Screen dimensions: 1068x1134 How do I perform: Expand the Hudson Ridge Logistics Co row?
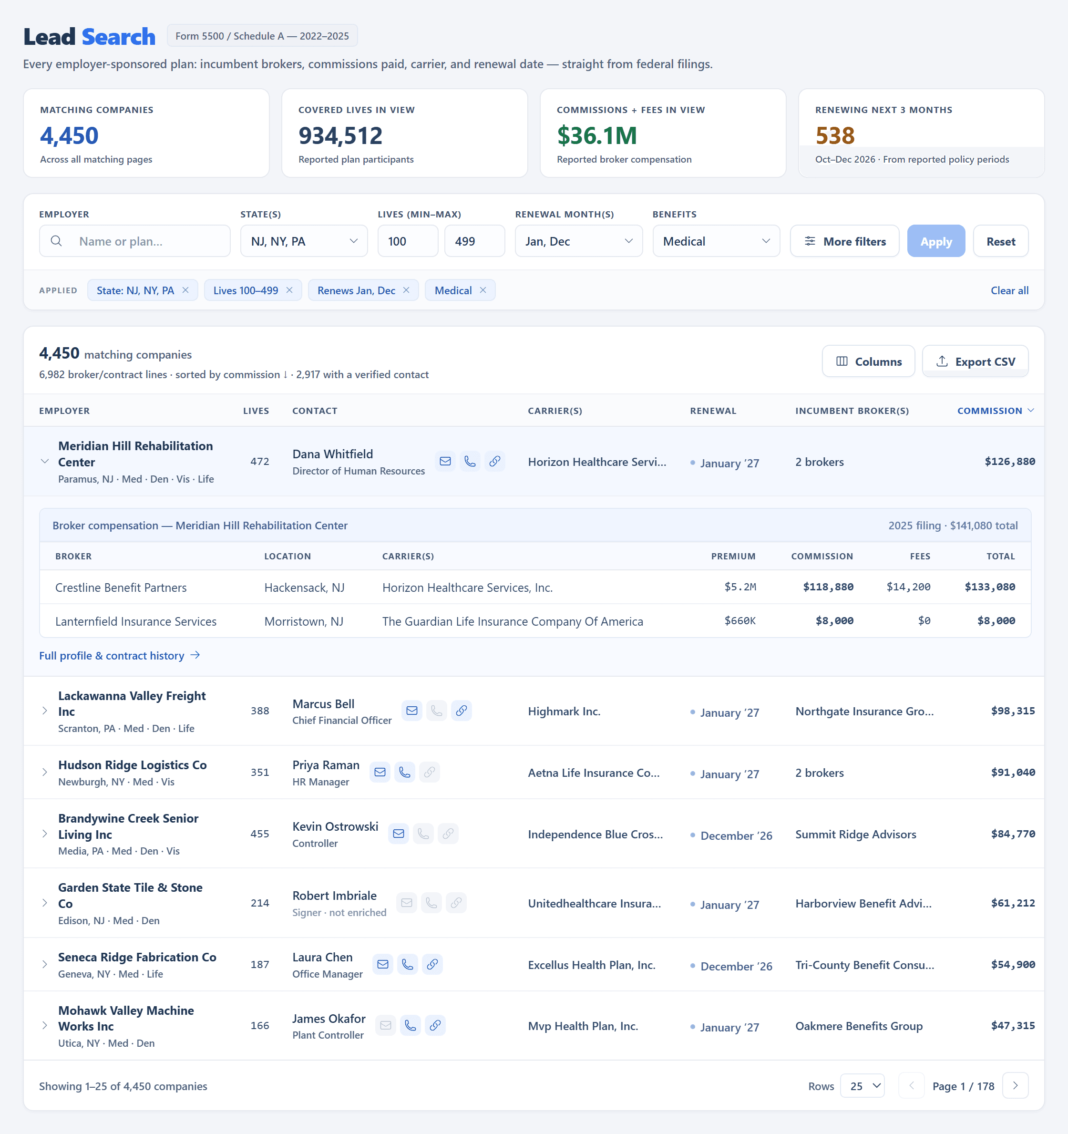[x=44, y=773]
